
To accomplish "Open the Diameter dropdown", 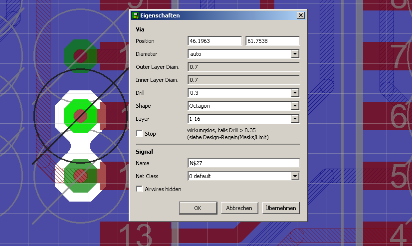I will click(x=295, y=54).
